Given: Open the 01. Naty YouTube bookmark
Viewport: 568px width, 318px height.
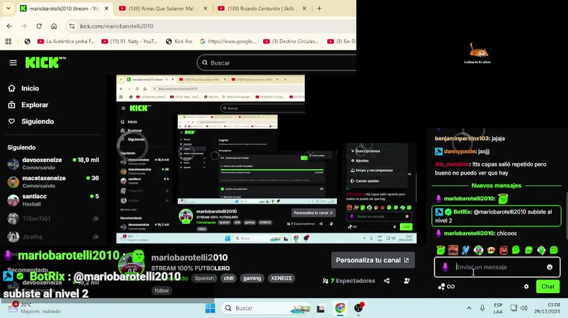Looking at the screenshot, I should click(130, 41).
